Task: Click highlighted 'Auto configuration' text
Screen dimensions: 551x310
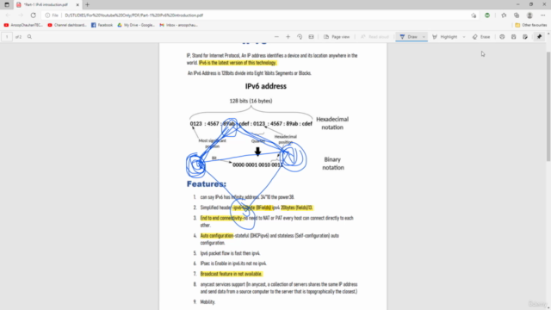Action: 217,235
